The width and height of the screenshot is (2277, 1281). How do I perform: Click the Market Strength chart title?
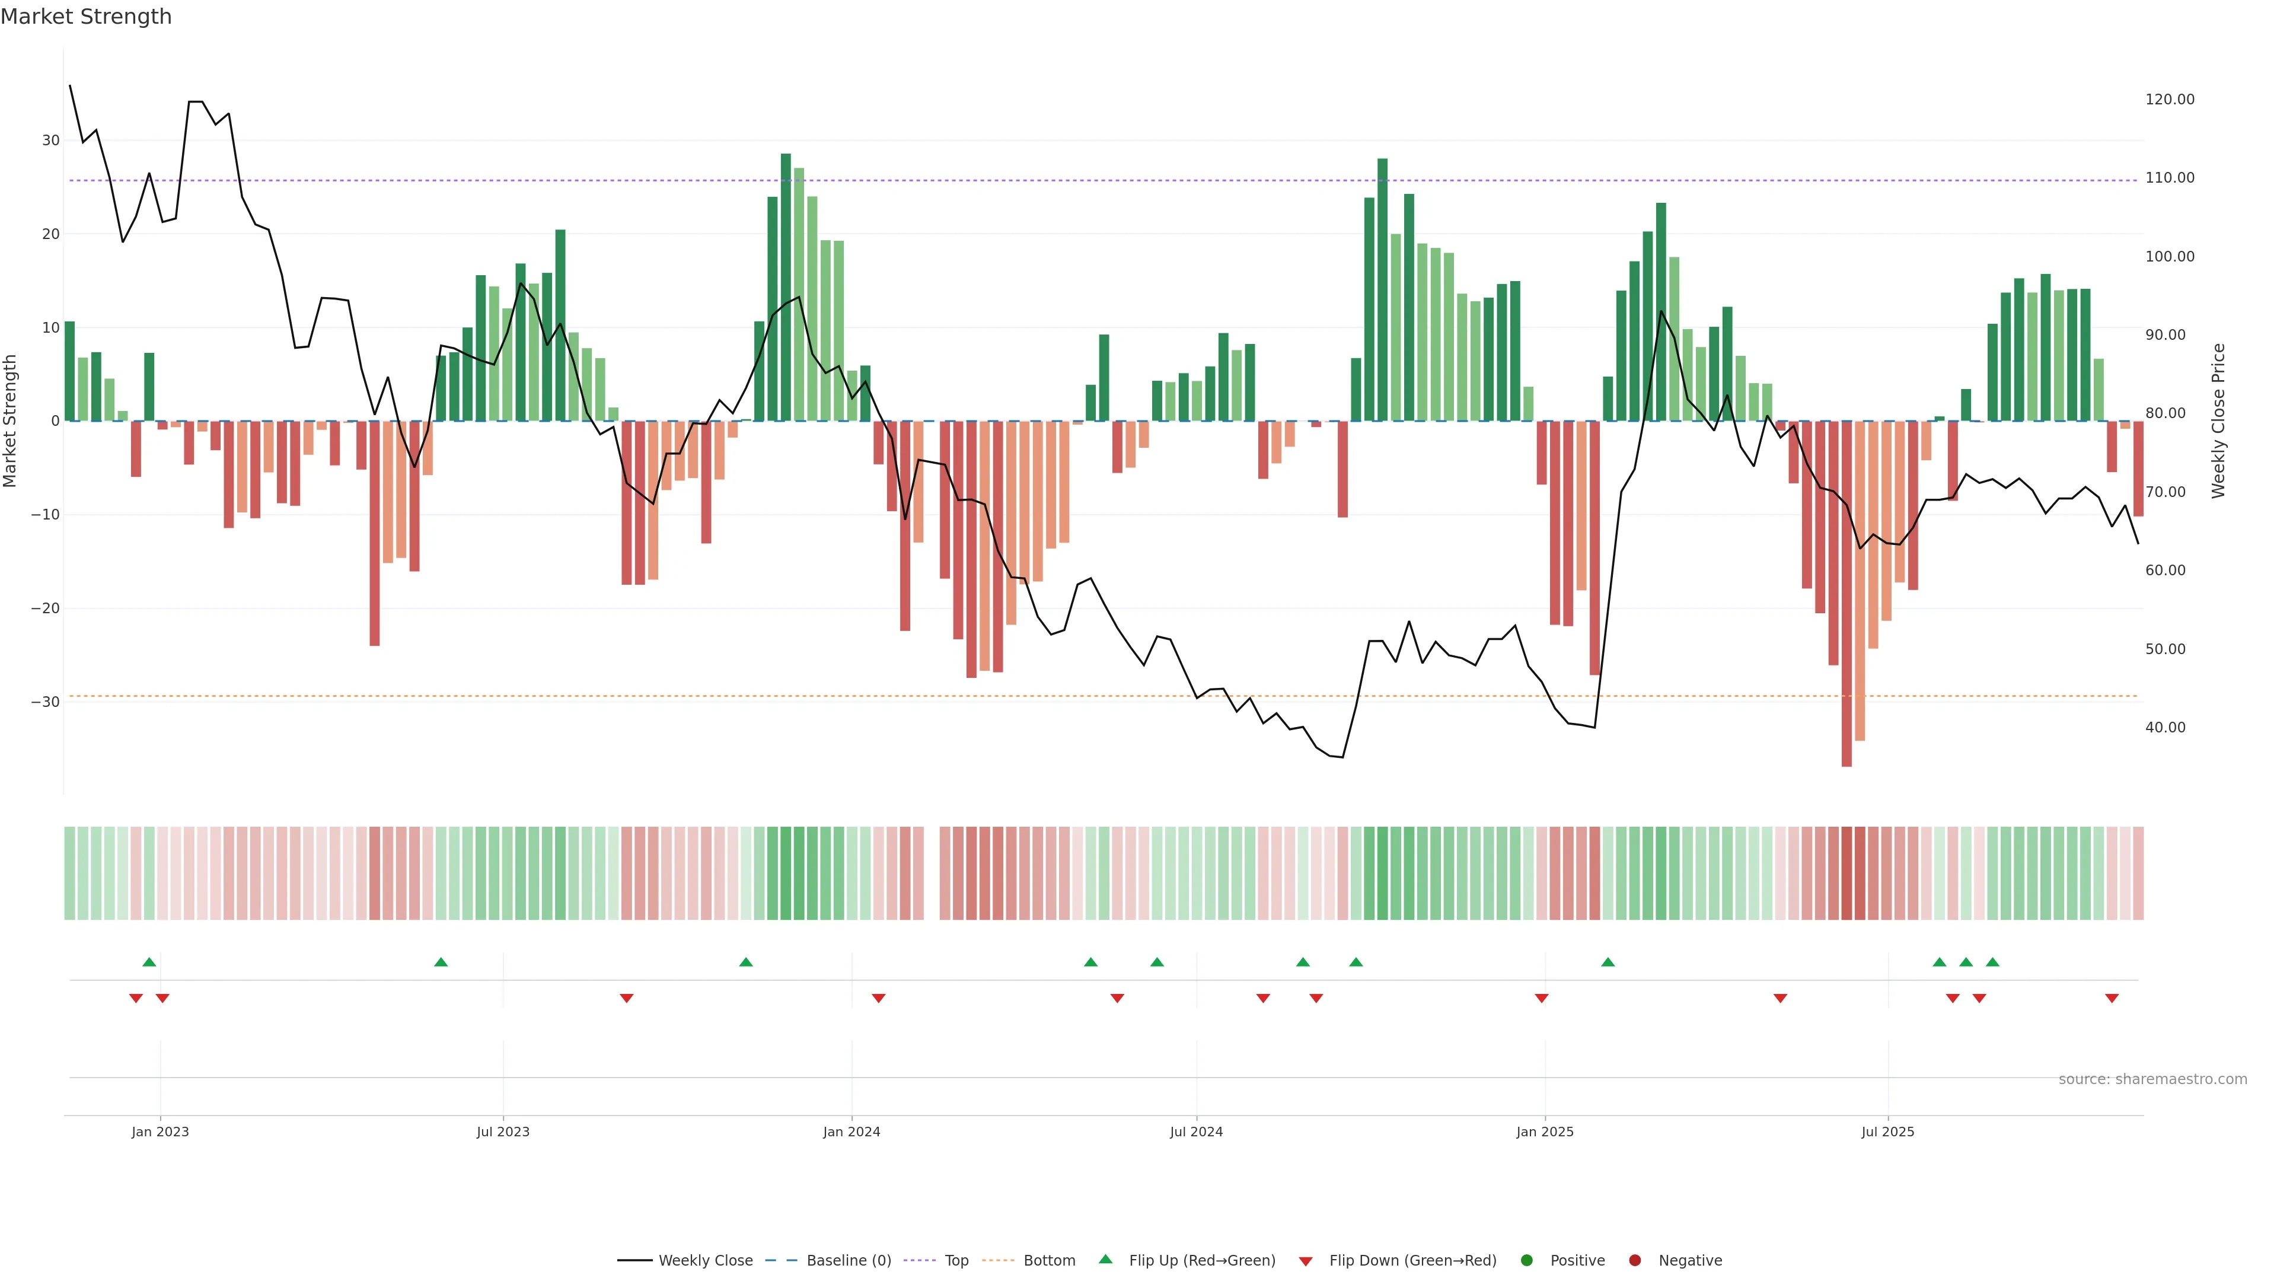(x=86, y=17)
